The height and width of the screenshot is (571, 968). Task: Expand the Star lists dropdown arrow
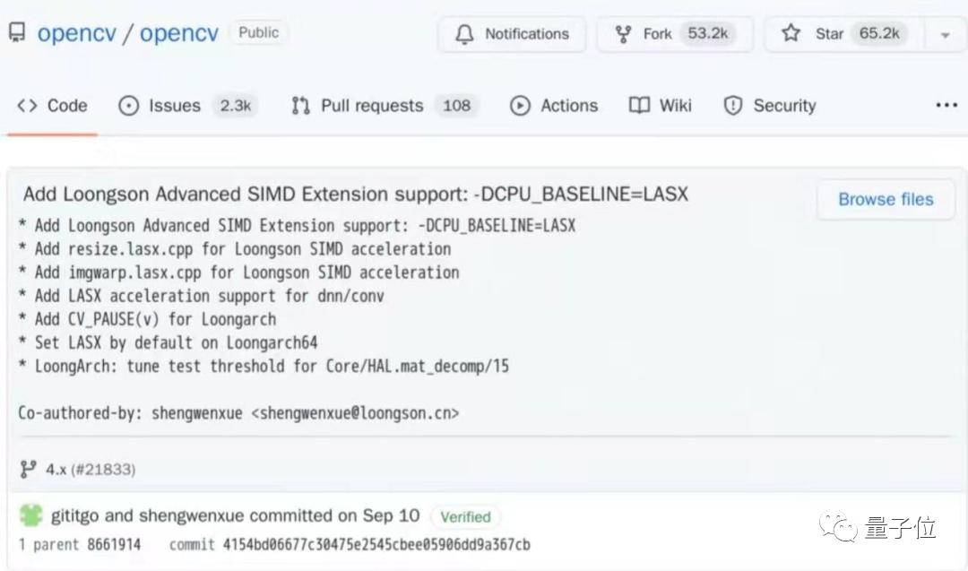(946, 35)
